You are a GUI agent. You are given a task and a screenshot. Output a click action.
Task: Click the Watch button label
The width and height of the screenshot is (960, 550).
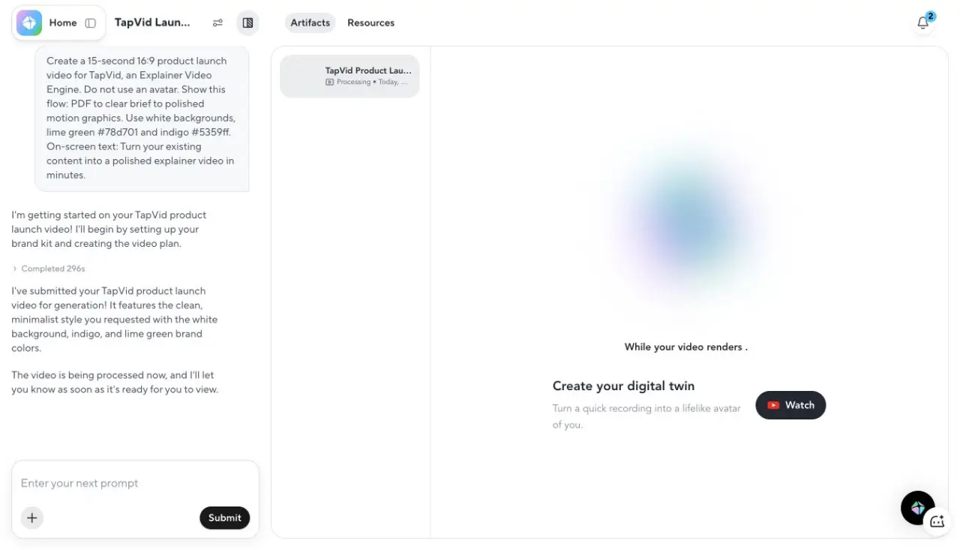pos(799,405)
